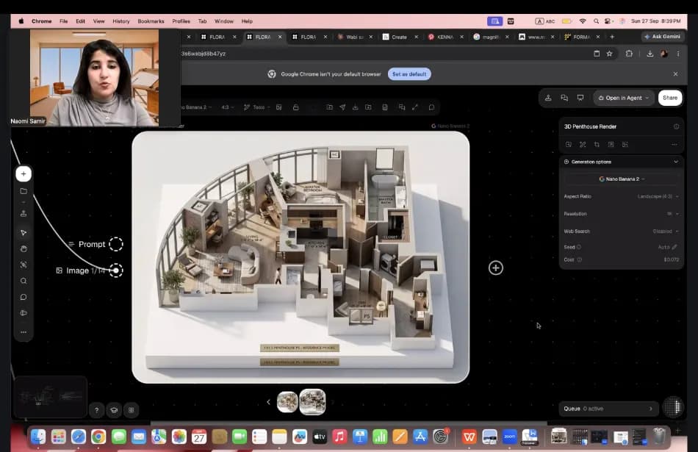
Task: Open the help question mark button
Action: (96, 410)
